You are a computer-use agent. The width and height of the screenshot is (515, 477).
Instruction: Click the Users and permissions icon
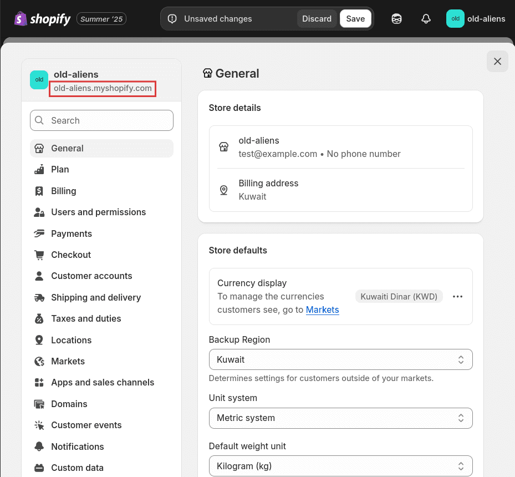tap(39, 212)
